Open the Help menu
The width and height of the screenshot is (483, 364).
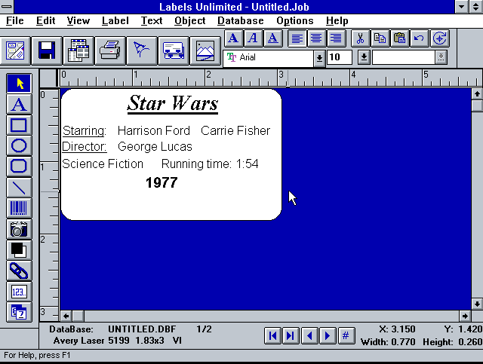pos(337,20)
